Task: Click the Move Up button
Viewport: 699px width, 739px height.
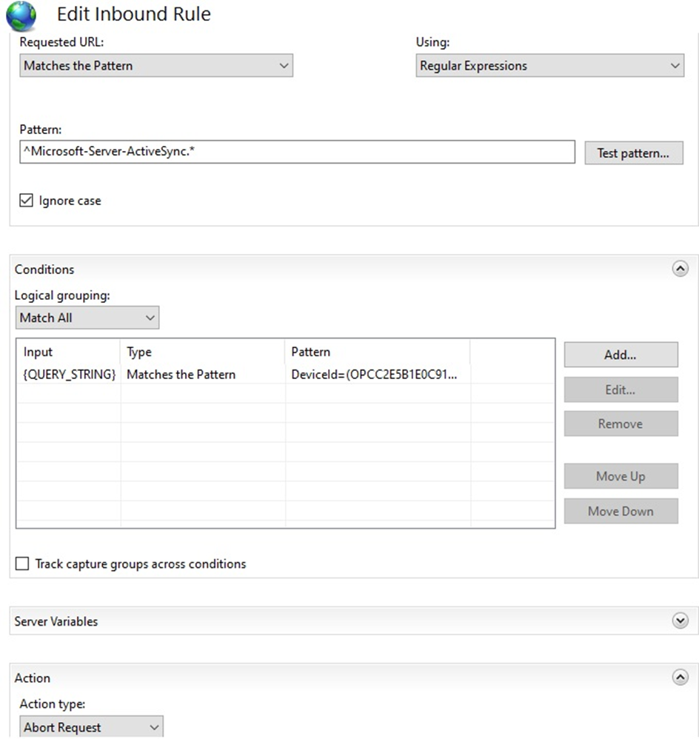Action: [621, 476]
